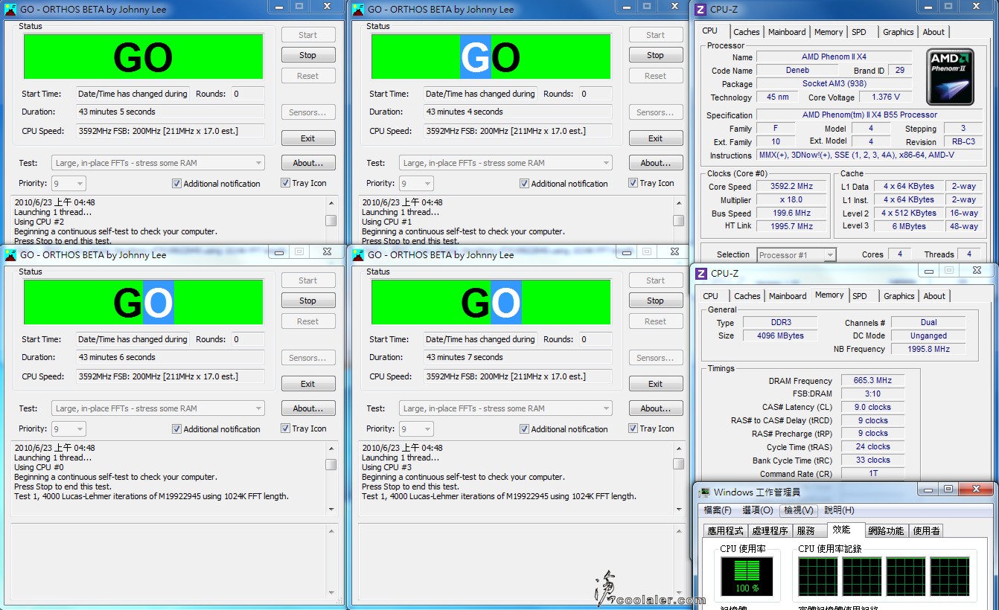Switch to Graphics tab in CPU-Z Memory timings window
Image resolution: width=999 pixels, height=610 pixels.
coord(899,296)
